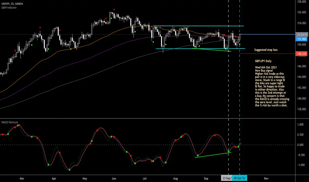Click the GBPJPY, 1D, OANDA symbol label

point(12,4)
